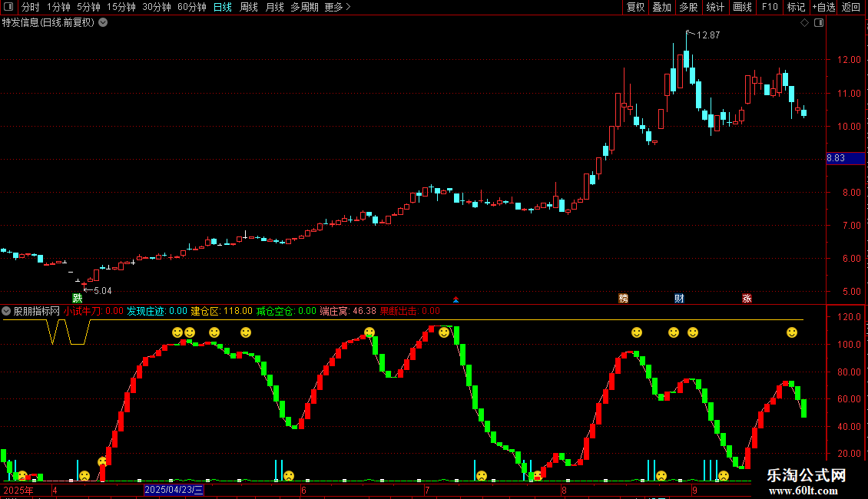Open 多周期 multi-period view
The image size is (868, 499).
[304, 7]
